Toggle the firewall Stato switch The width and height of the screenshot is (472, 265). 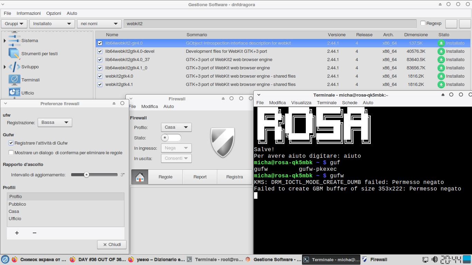171,138
